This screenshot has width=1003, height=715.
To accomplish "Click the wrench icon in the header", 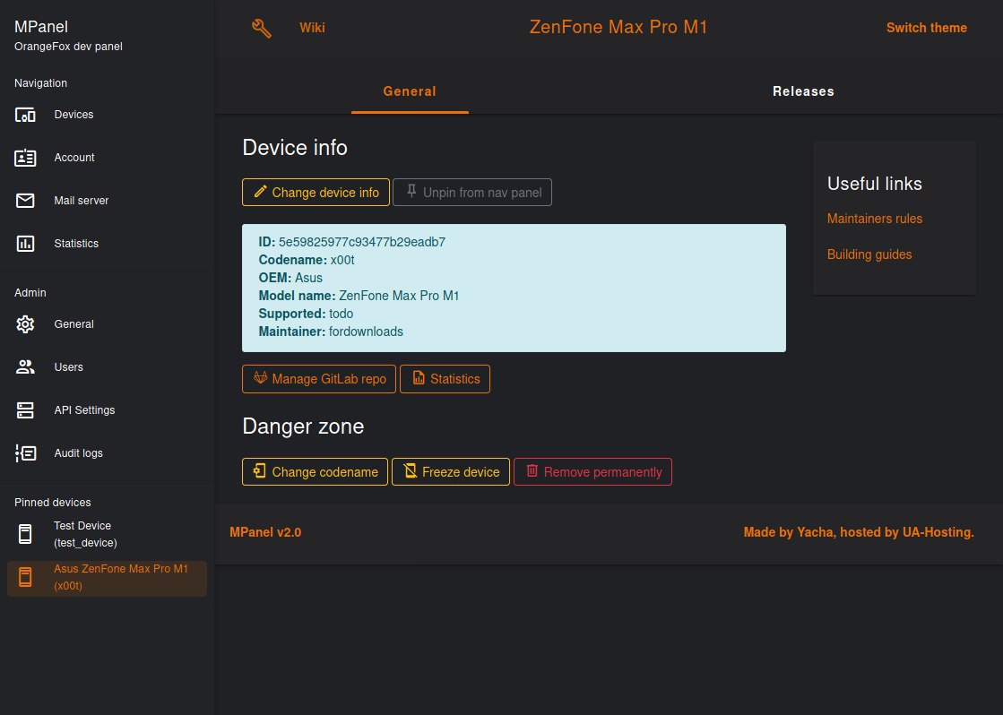I will click(262, 28).
